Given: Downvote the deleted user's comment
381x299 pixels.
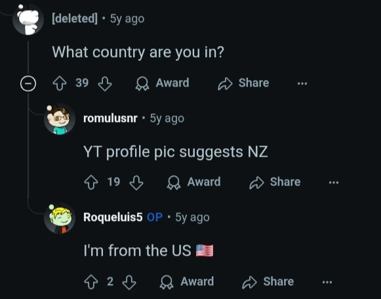Looking at the screenshot, I should click(105, 83).
